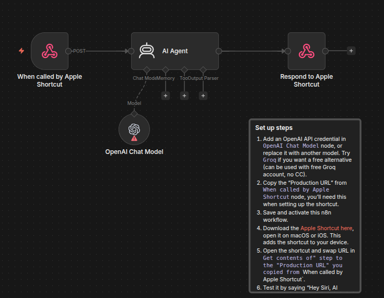Viewport: 384px width, 298px height.
Task: Click the Model connector diamond above OpenAI node
Action: [x=134, y=114]
